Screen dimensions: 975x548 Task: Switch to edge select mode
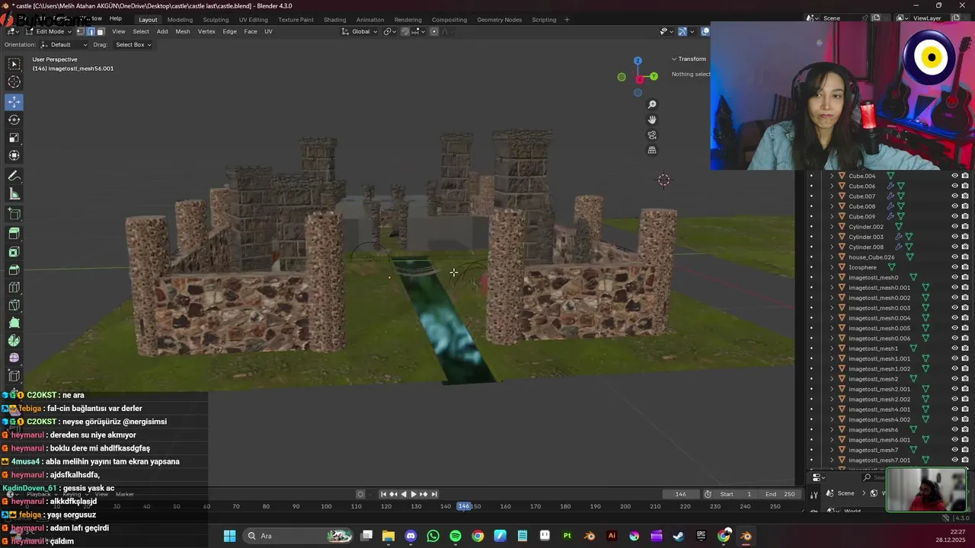point(91,31)
